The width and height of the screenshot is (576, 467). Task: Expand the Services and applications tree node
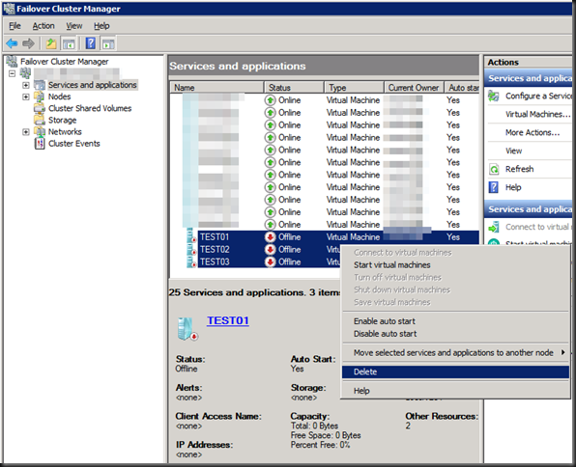[26, 85]
